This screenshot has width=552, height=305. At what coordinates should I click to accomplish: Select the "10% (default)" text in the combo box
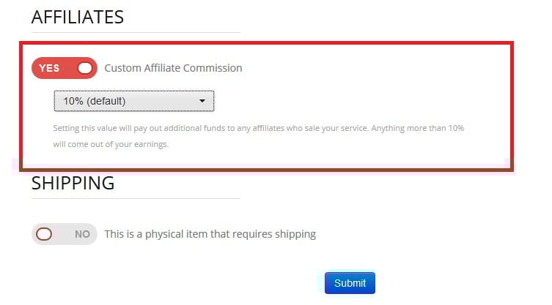click(x=95, y=101)
